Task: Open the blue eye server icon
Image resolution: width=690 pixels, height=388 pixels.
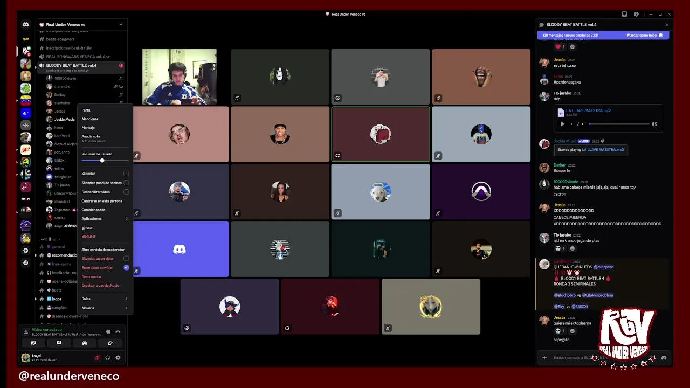Action: tap(25, 113)
